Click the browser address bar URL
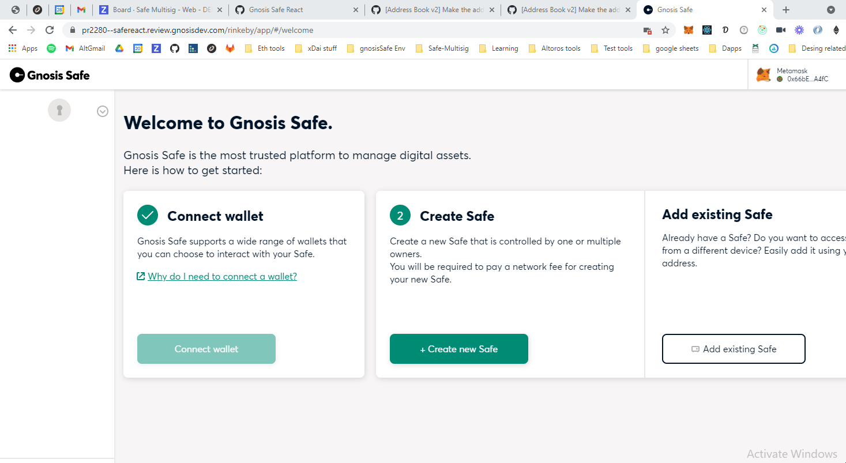 tap(198, 30)
